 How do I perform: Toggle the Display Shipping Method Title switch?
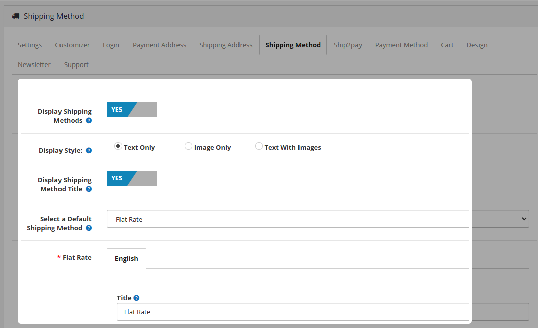(x=132, y=178)
